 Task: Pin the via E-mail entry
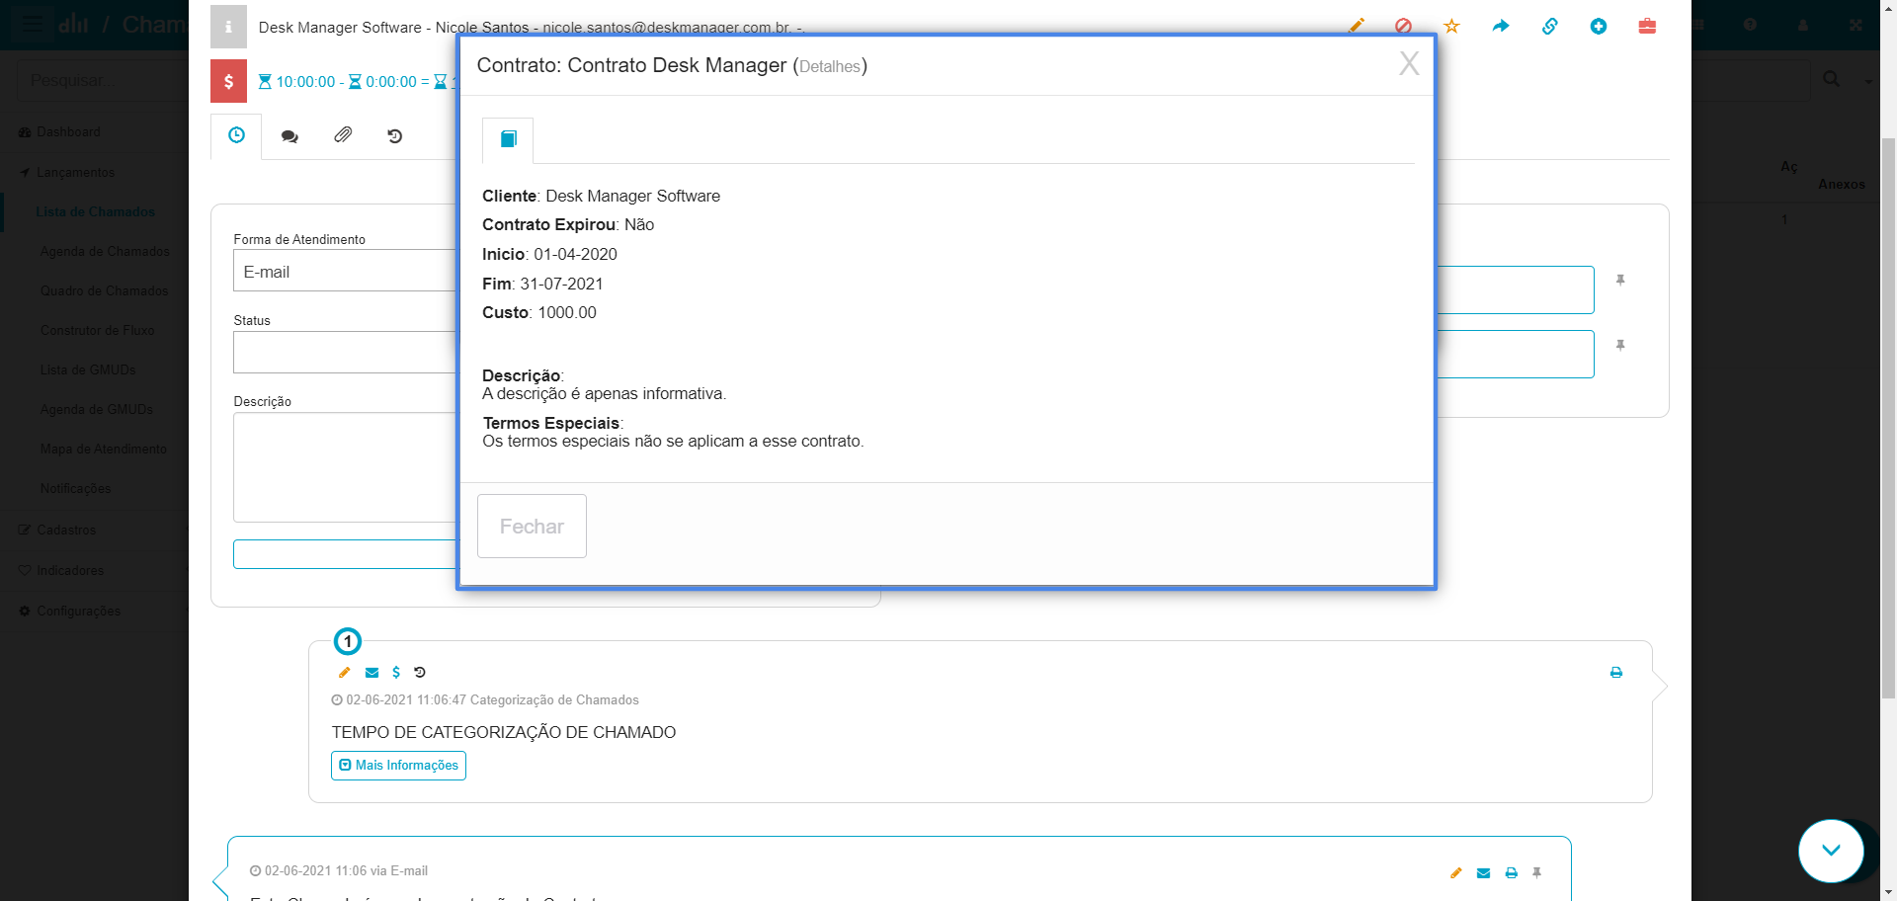1536,873
